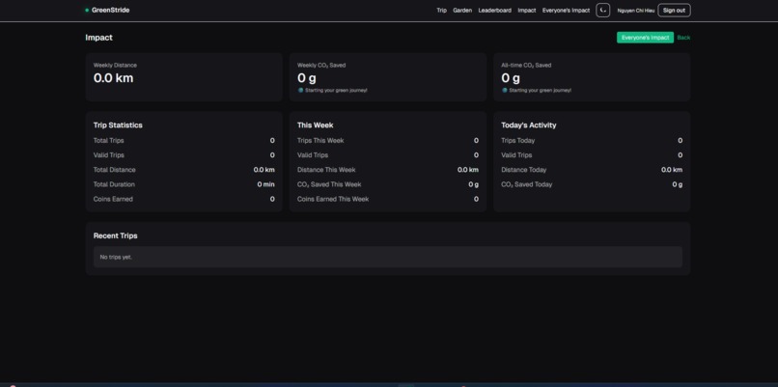This screenshot has height=387, width=778.
Task: Click the Impact page heading
Action: click(x=98, y=38)
